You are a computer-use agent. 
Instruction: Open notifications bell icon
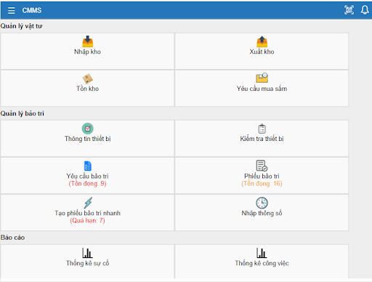click(365, 10)
